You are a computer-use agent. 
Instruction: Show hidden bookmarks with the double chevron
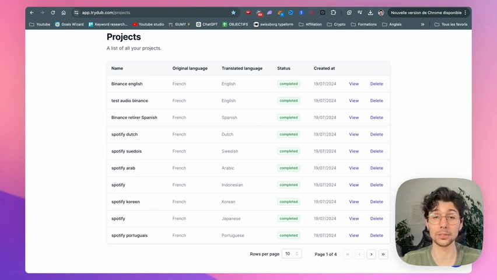pos(422,24)
